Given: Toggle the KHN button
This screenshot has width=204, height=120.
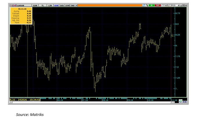Looking at the screenshot, I should click(56, 6).
